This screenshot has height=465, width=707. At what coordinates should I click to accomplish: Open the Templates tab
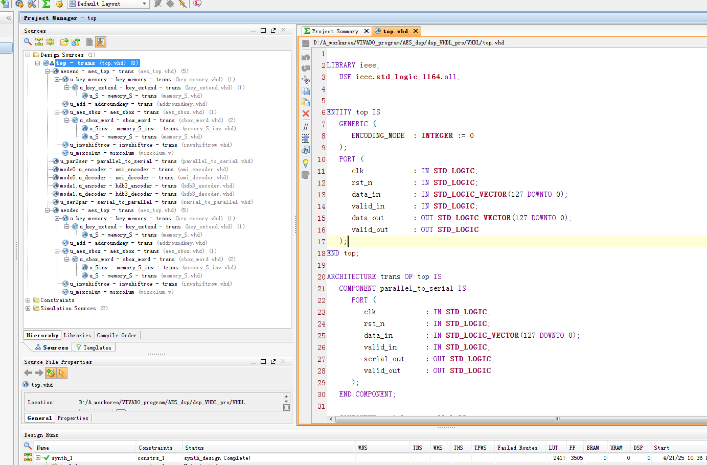pyautogui.click(x=94, y=347)
